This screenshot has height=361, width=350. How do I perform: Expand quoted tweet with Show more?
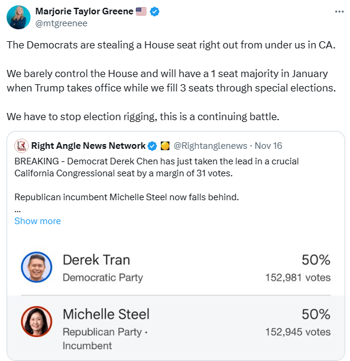[x=38, y=221]
